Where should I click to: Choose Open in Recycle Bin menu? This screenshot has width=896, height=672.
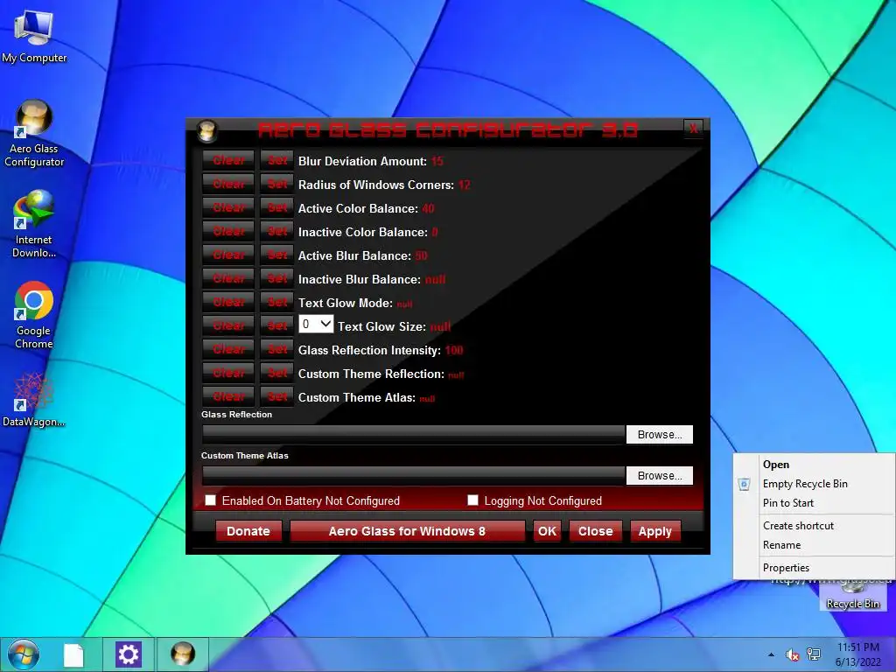[x=815, y=465]
